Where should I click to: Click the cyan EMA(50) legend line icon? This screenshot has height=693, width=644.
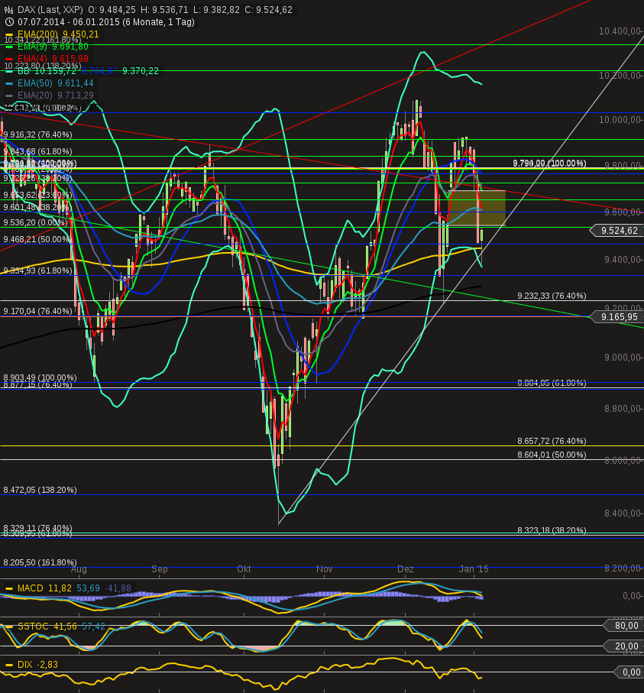coord(9,83)
